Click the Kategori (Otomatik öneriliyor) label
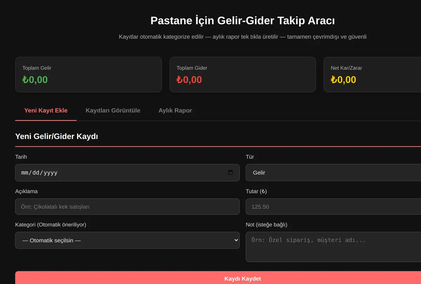This screenshot has width=421, height=284. point(51,224)
